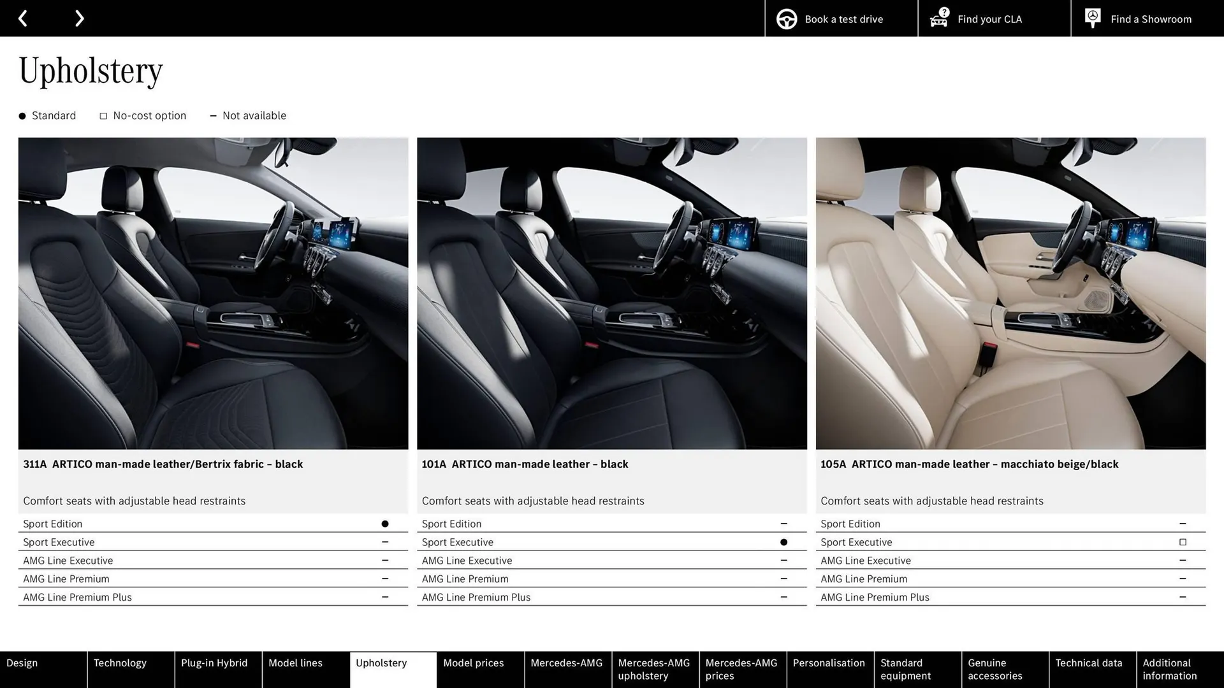Image resolution: width=1224 pixels, height=688 pixels.
Task: Click the No-cost option square legend symbol
Action: click(x=103, y=115)
